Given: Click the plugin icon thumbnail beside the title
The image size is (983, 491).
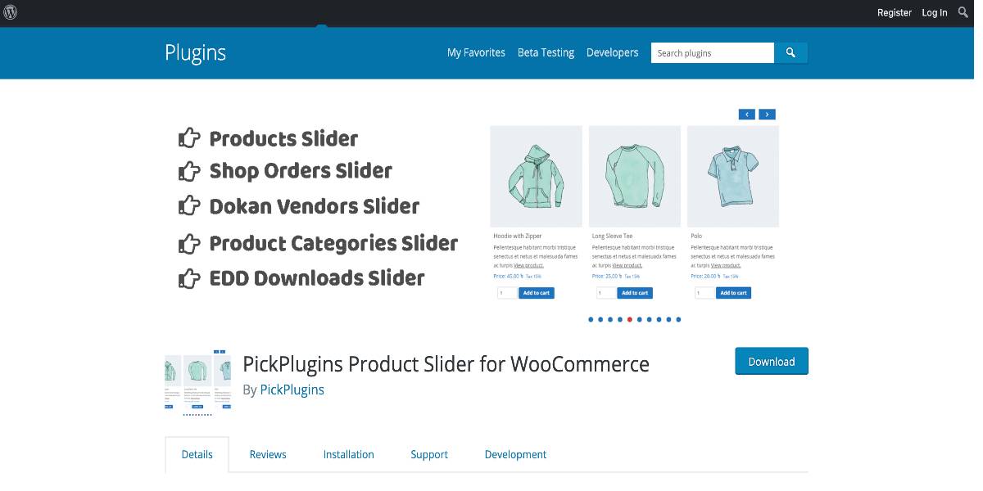Looking at the screenshot, I should [197, 381].
